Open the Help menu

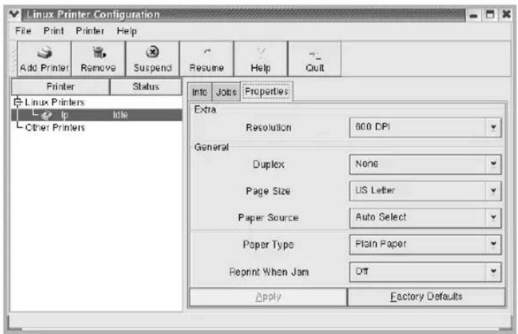coord(127,31)
